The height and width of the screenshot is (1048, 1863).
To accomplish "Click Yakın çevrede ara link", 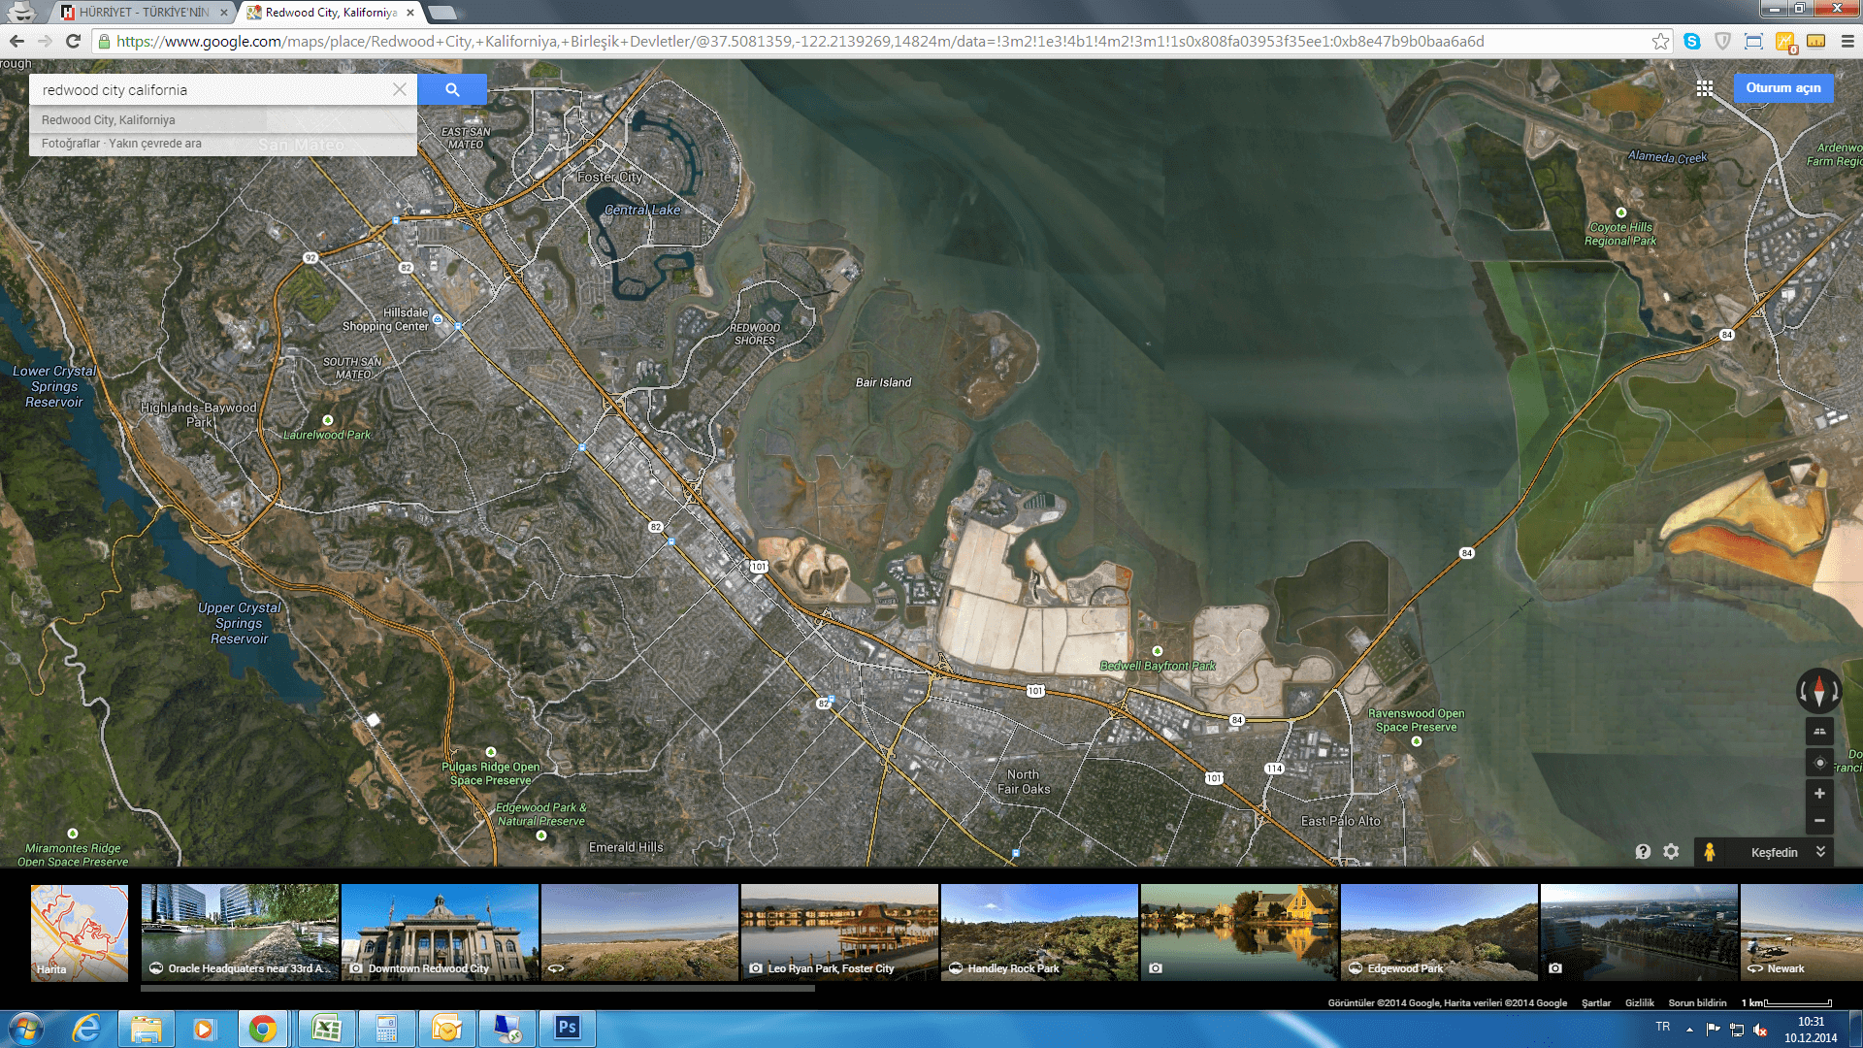I will [155, 144].
